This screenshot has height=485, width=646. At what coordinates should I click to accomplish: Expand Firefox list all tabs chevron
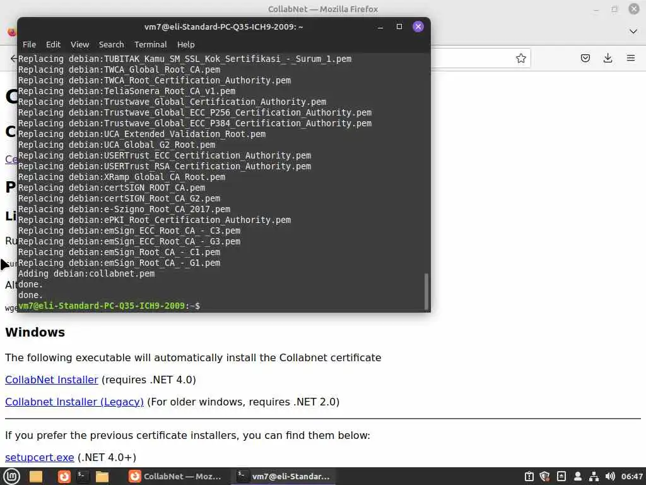point(633,32)
